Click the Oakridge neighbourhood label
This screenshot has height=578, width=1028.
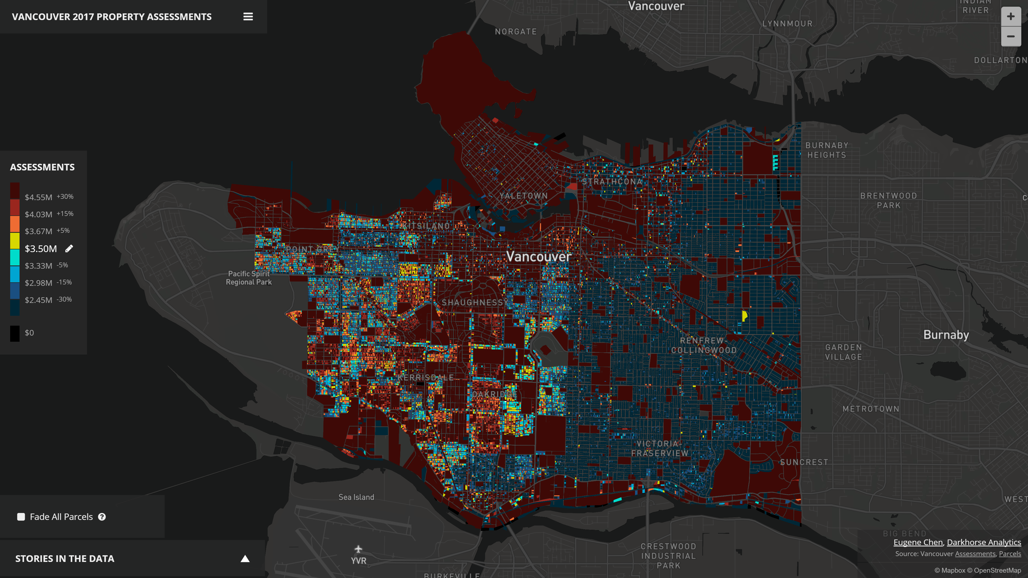pyautogui.click(x=494, y=394)
